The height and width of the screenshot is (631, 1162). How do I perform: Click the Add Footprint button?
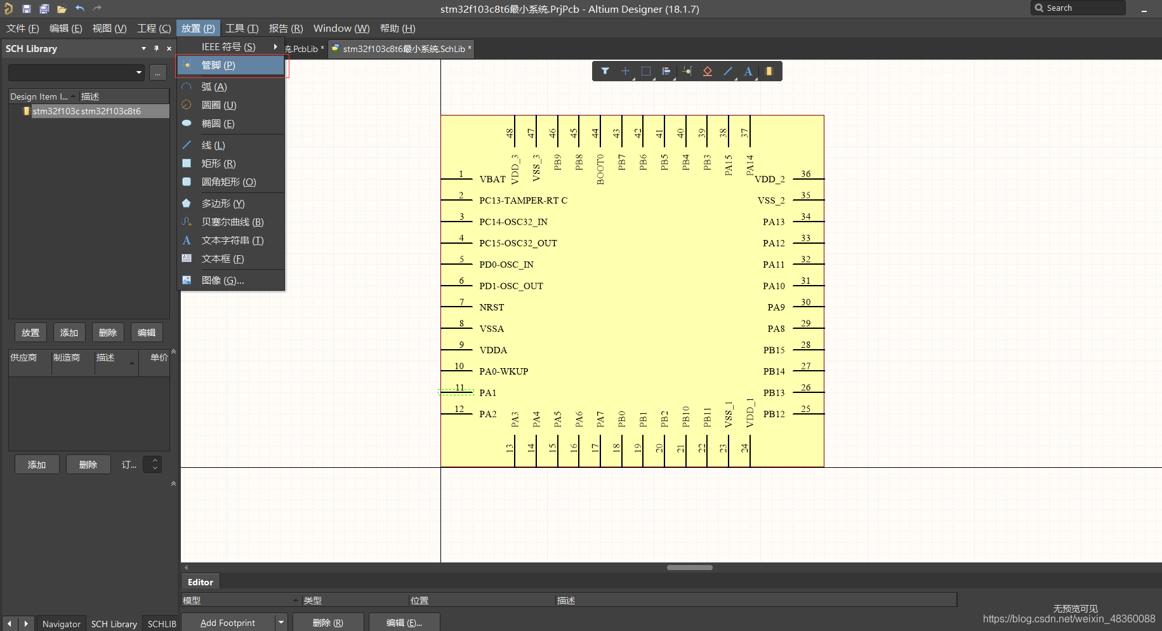pos(228,623)
